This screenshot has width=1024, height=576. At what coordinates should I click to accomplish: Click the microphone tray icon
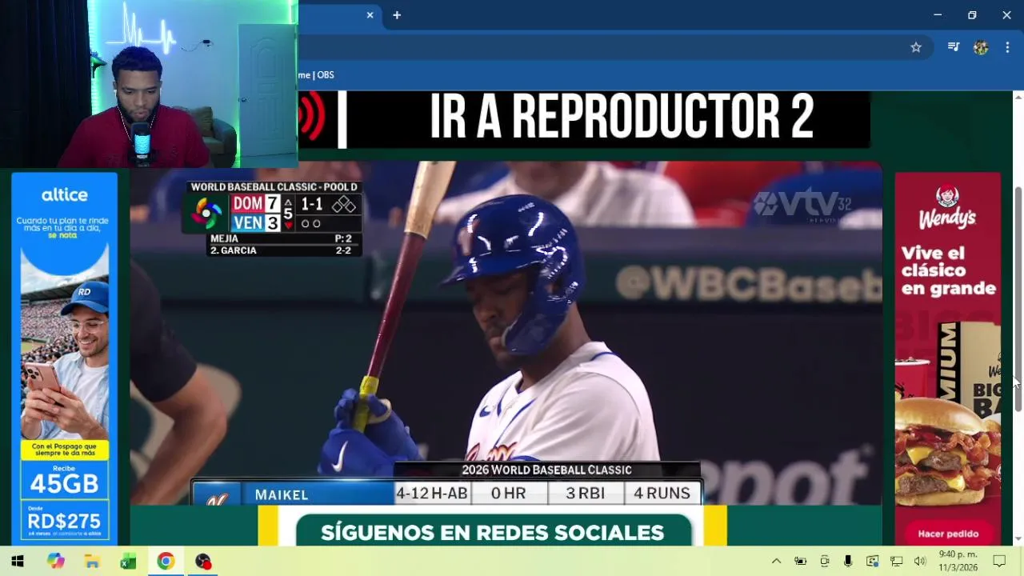click(x=848, y=561)
